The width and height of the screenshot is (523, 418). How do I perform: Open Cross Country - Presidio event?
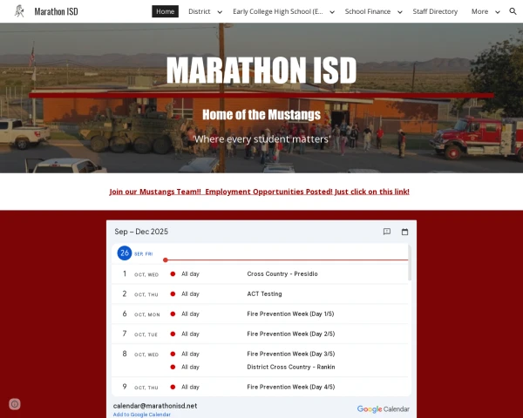[282, 274]
